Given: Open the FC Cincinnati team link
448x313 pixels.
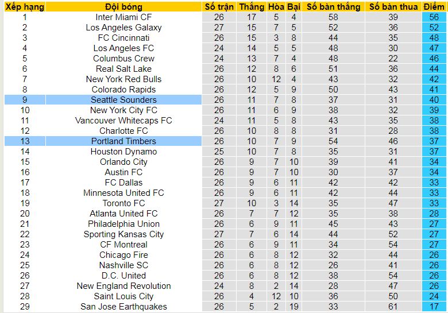Looking at the screenshot, I should (x=123, y=38).
